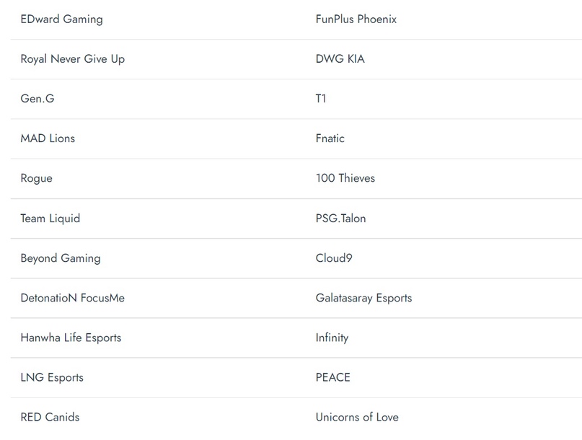Click the Beyond Gaming team name

pyautogui.click(x=61, y=258)
